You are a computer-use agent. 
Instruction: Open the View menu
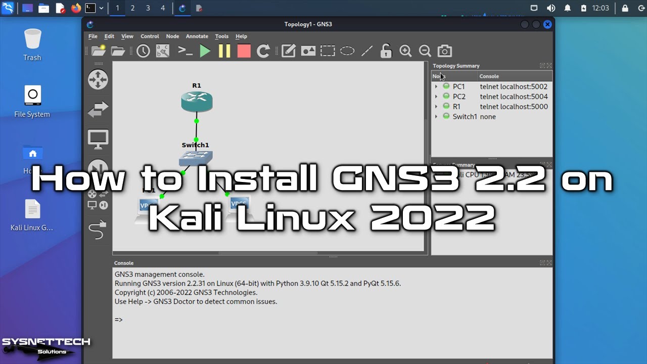coord(127,36)
